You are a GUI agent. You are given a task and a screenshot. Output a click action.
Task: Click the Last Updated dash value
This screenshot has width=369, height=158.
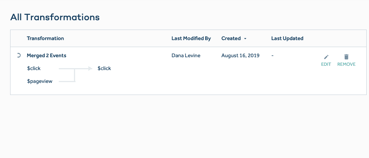coord(272,56)
